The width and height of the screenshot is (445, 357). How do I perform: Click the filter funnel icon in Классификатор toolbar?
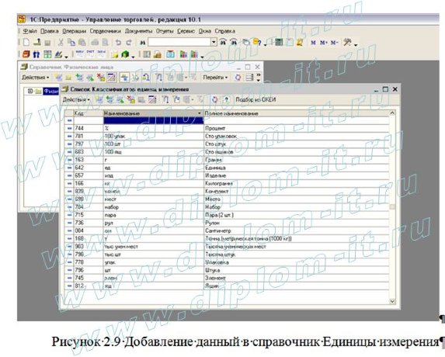(165, 99)
